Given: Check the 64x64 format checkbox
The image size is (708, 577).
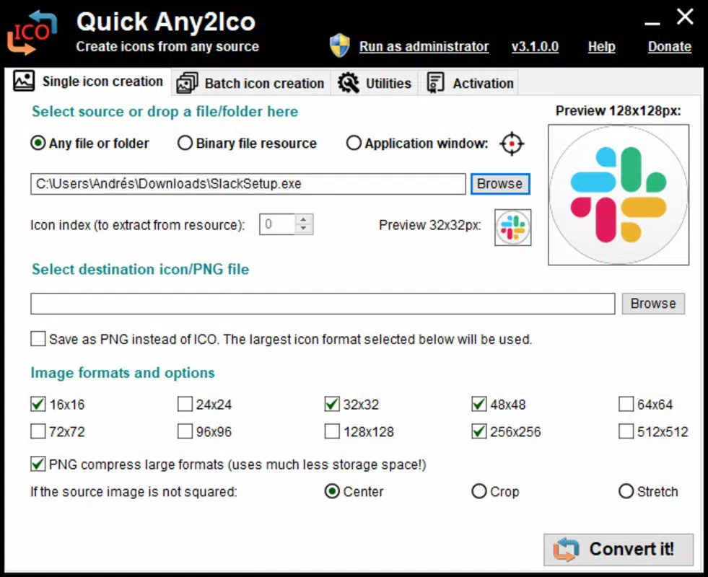Looking at the screenshot, I should [626, 404].
